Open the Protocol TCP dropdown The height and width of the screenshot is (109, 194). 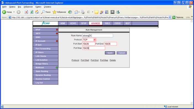point(89,40)
